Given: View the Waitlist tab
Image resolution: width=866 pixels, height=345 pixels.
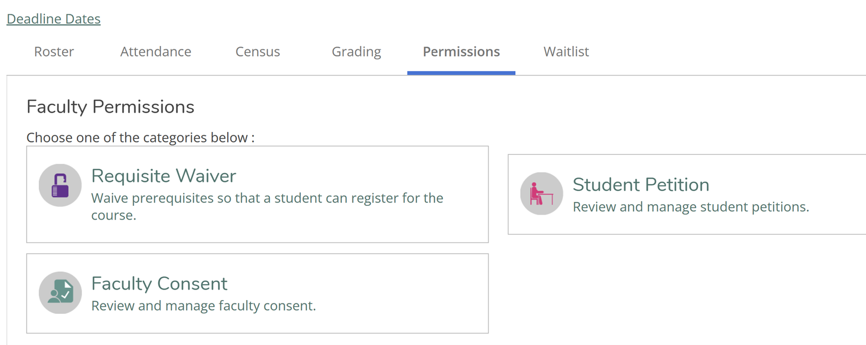Looking at the screenshot, I should pos(566,52).
